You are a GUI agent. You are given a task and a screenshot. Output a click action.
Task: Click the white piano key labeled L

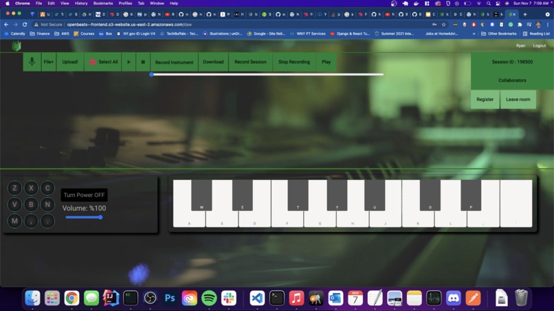pyautogui.click(x=450, y=220)
